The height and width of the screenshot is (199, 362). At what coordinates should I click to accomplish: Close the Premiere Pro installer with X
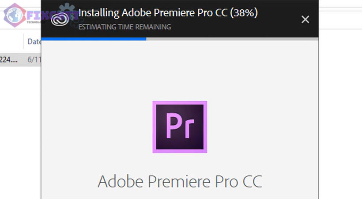click(305, 19)
